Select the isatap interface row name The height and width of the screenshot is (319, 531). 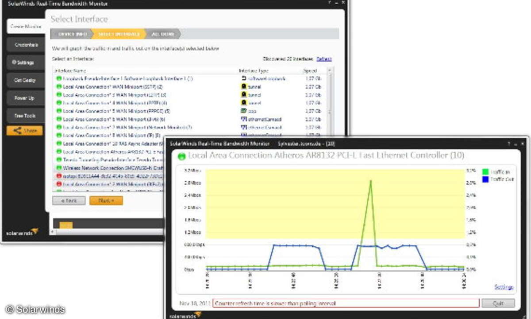point(113,176)
